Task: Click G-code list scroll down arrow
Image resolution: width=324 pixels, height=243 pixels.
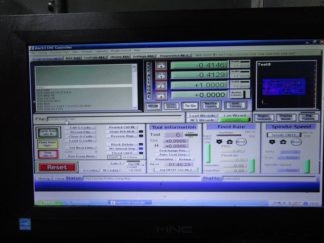Action: click(135, 107)
